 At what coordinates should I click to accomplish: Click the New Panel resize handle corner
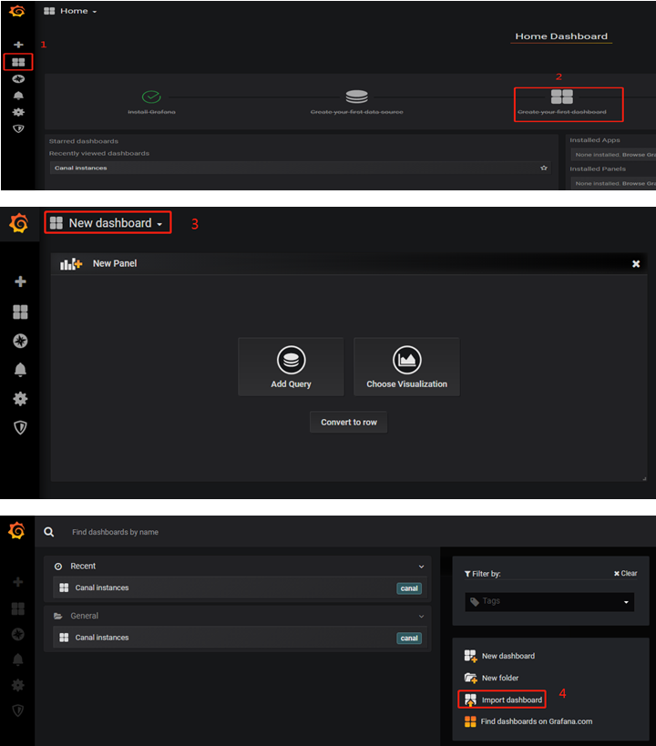[644, 478]
